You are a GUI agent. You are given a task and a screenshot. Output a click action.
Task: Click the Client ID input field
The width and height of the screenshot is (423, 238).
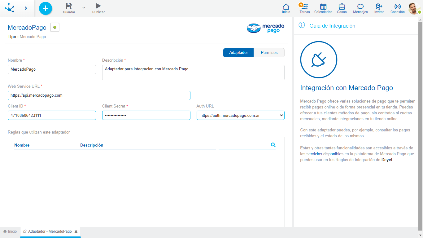(x=52, y=115)
